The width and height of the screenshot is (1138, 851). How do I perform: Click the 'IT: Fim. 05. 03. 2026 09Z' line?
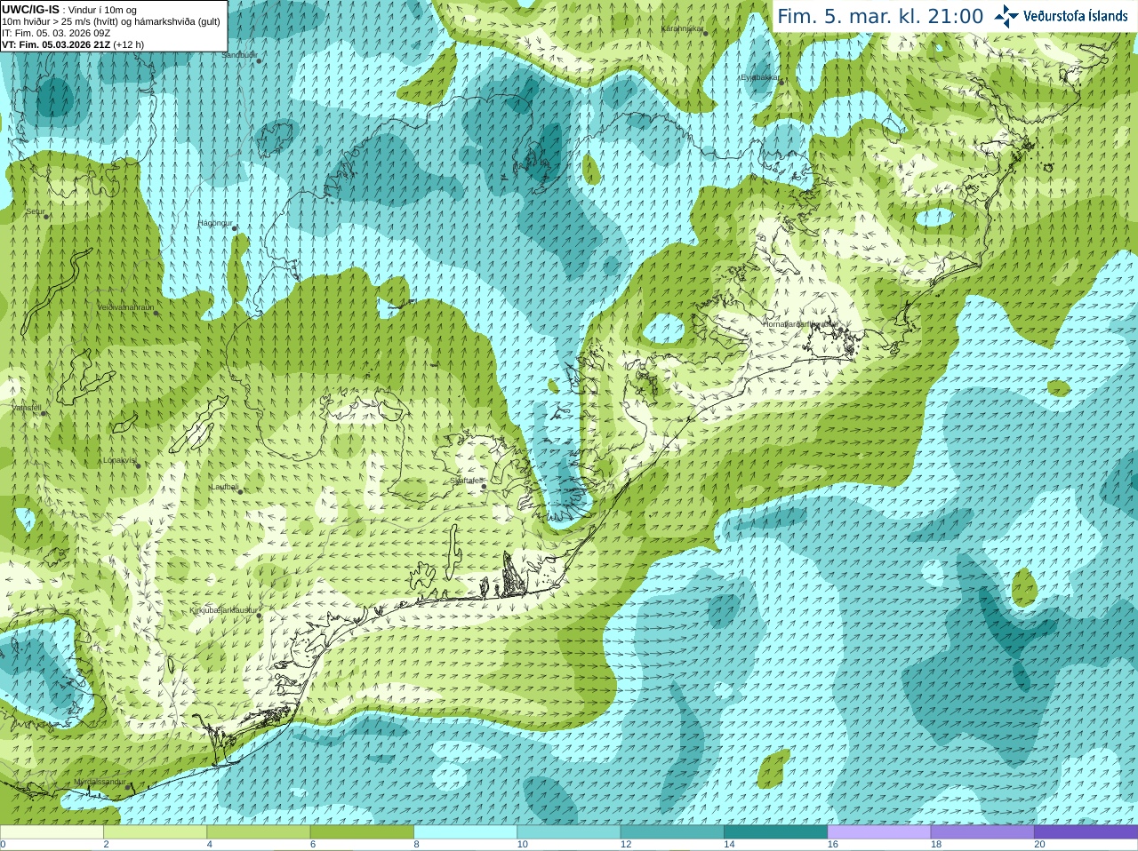[x=56, y=33]
